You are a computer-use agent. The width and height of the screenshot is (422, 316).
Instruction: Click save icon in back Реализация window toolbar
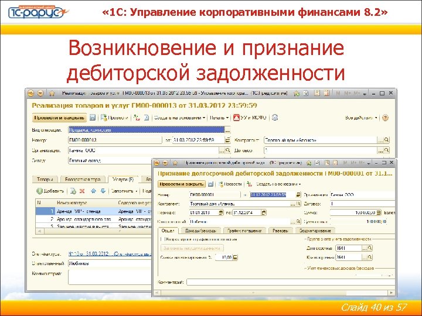tap(93, 118)
